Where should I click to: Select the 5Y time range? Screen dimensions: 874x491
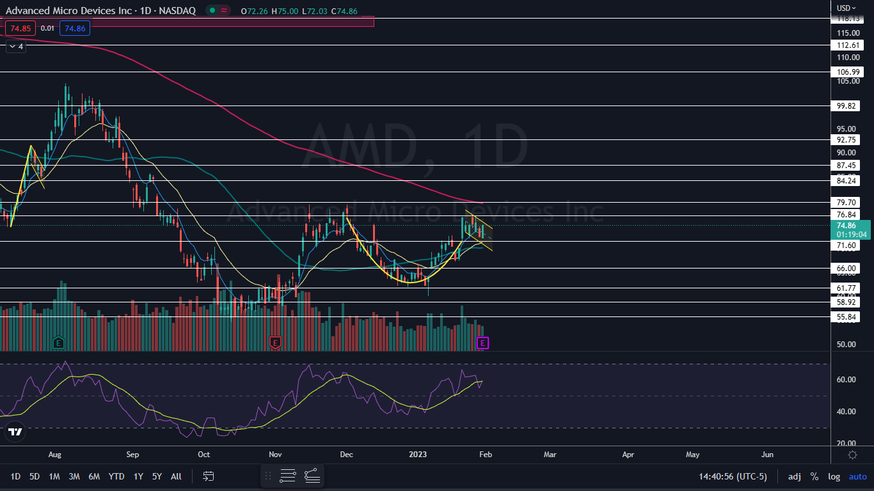click(157, 476)
